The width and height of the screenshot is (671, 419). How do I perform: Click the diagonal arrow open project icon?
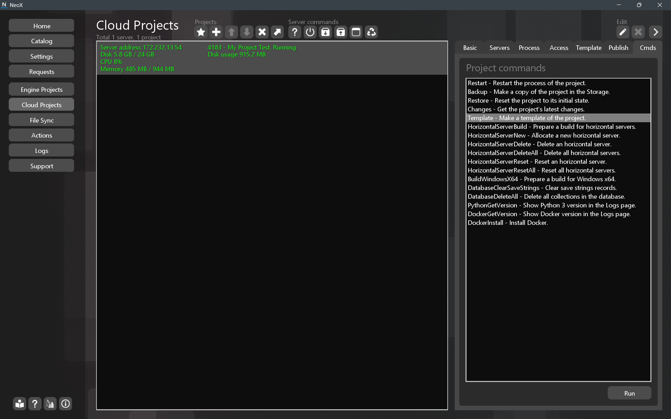click(x=277, y=32)
